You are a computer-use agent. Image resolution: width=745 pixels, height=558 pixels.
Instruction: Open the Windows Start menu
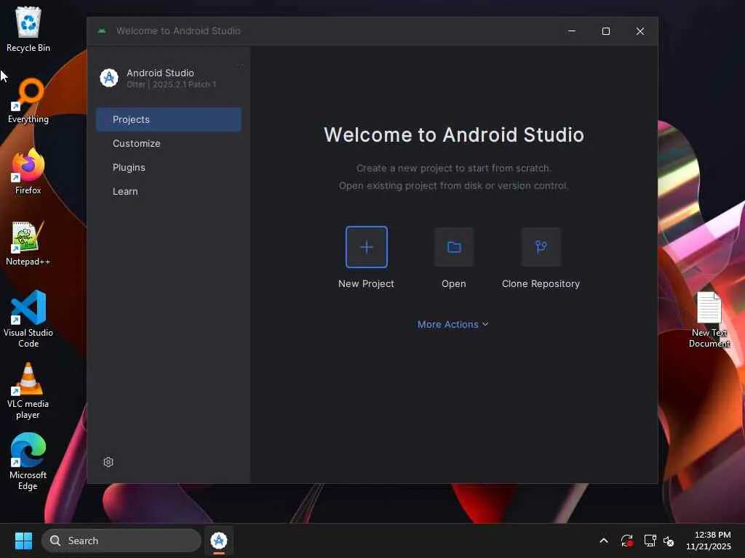point(23,541)
